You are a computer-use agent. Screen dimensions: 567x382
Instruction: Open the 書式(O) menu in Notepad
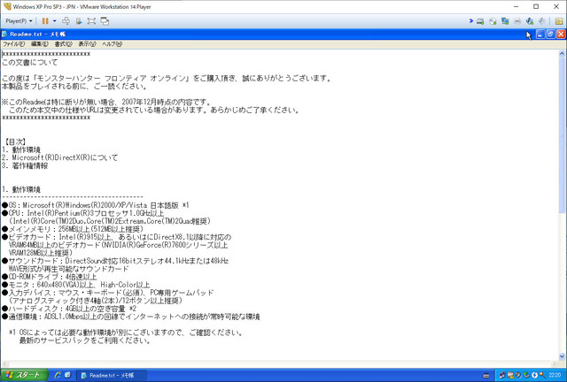pos(63,43)
